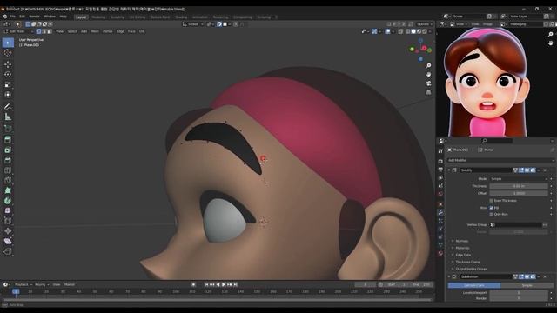The height and width of the screenshot is (313, 557).
Task: Select the Inset Faces tool
Action: click(8, 150)
